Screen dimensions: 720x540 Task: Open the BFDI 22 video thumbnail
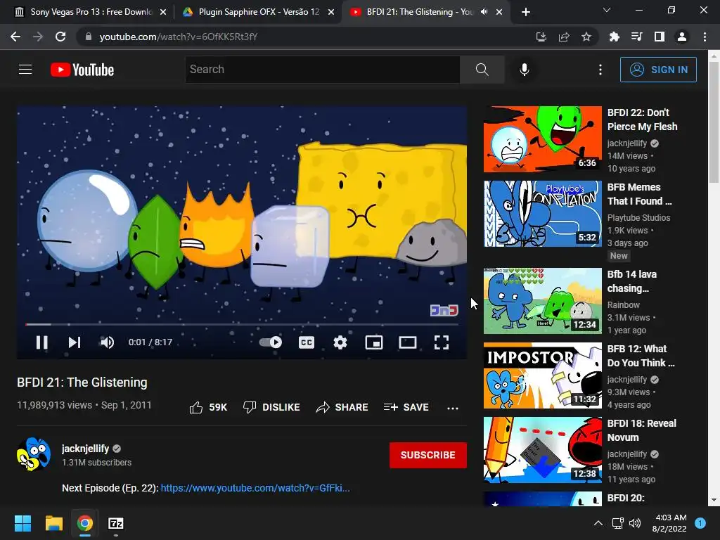click(542, 139)
